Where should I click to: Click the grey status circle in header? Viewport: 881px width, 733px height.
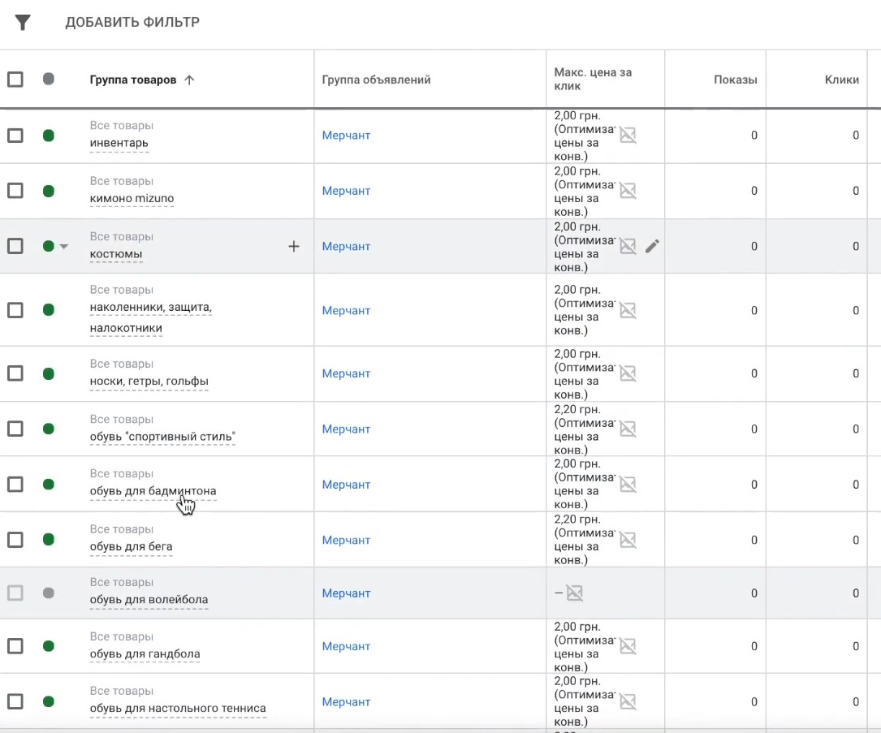49,79
